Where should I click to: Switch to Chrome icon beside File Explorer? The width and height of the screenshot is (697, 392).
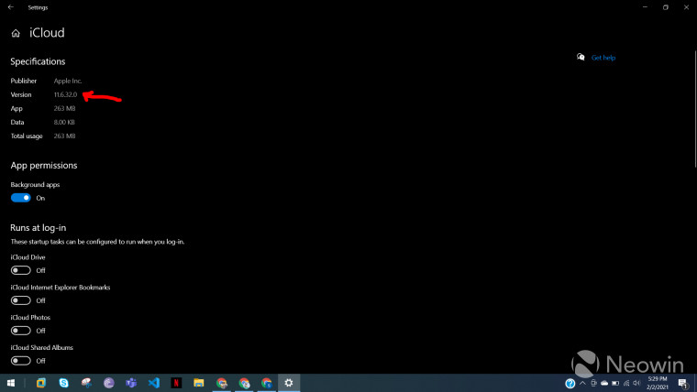pos(221,383)
